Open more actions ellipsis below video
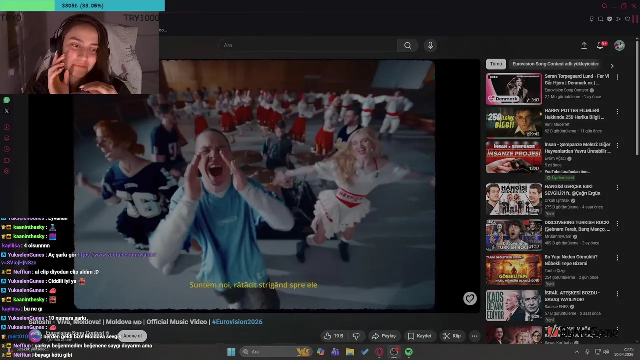The width and height of the screenshot is (640, 360). 475,336
